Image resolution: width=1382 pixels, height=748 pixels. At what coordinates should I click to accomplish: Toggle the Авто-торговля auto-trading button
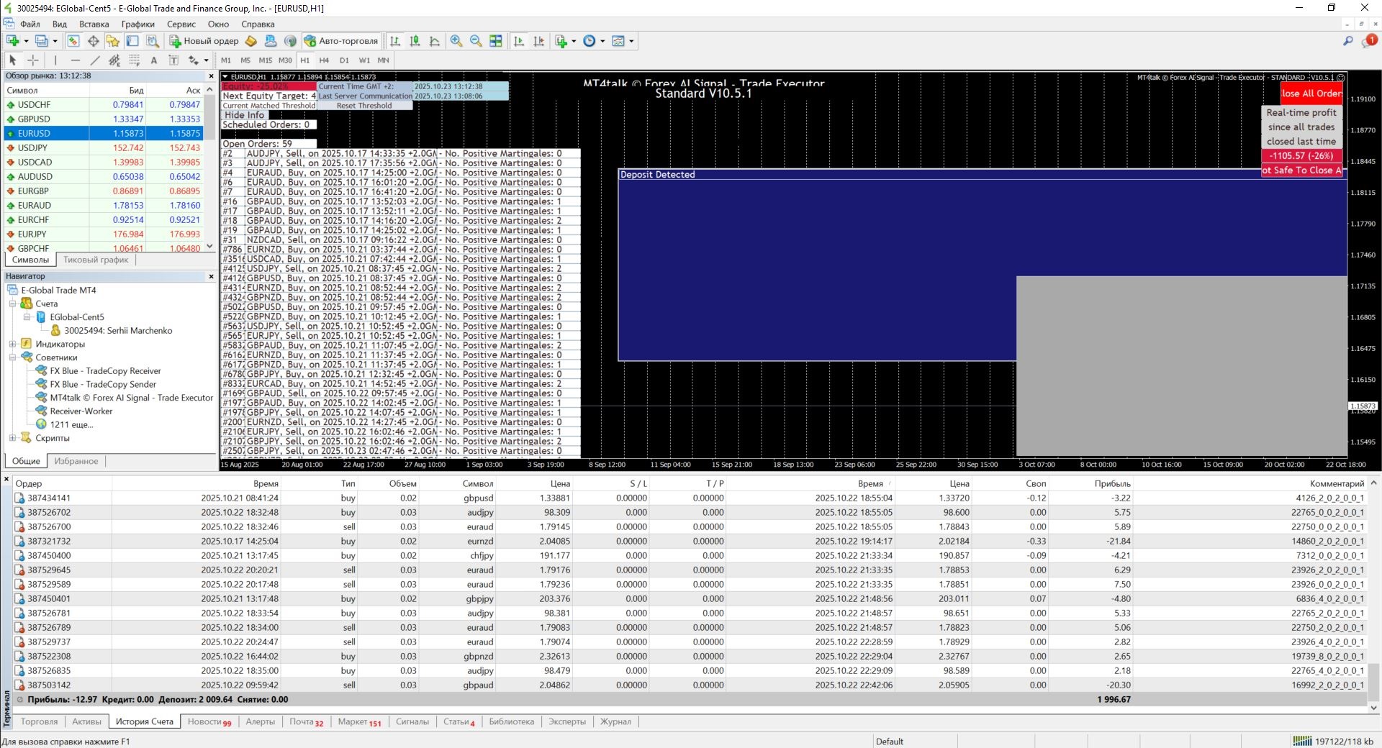tap(341, 41)
